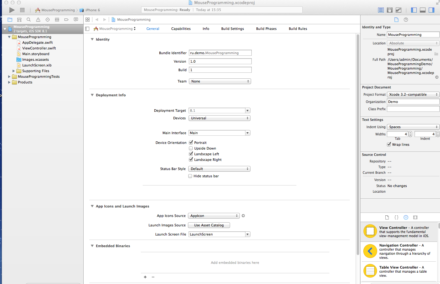Open the Issue navigator warning icon
440x284 pixels.
pos(38,20)
